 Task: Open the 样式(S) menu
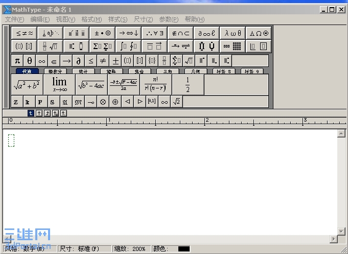pyautogui.click(x=118, y=19)
